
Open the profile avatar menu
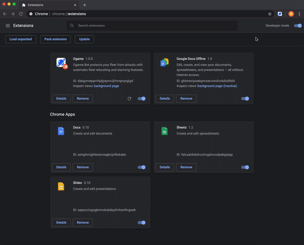(291, 14)
